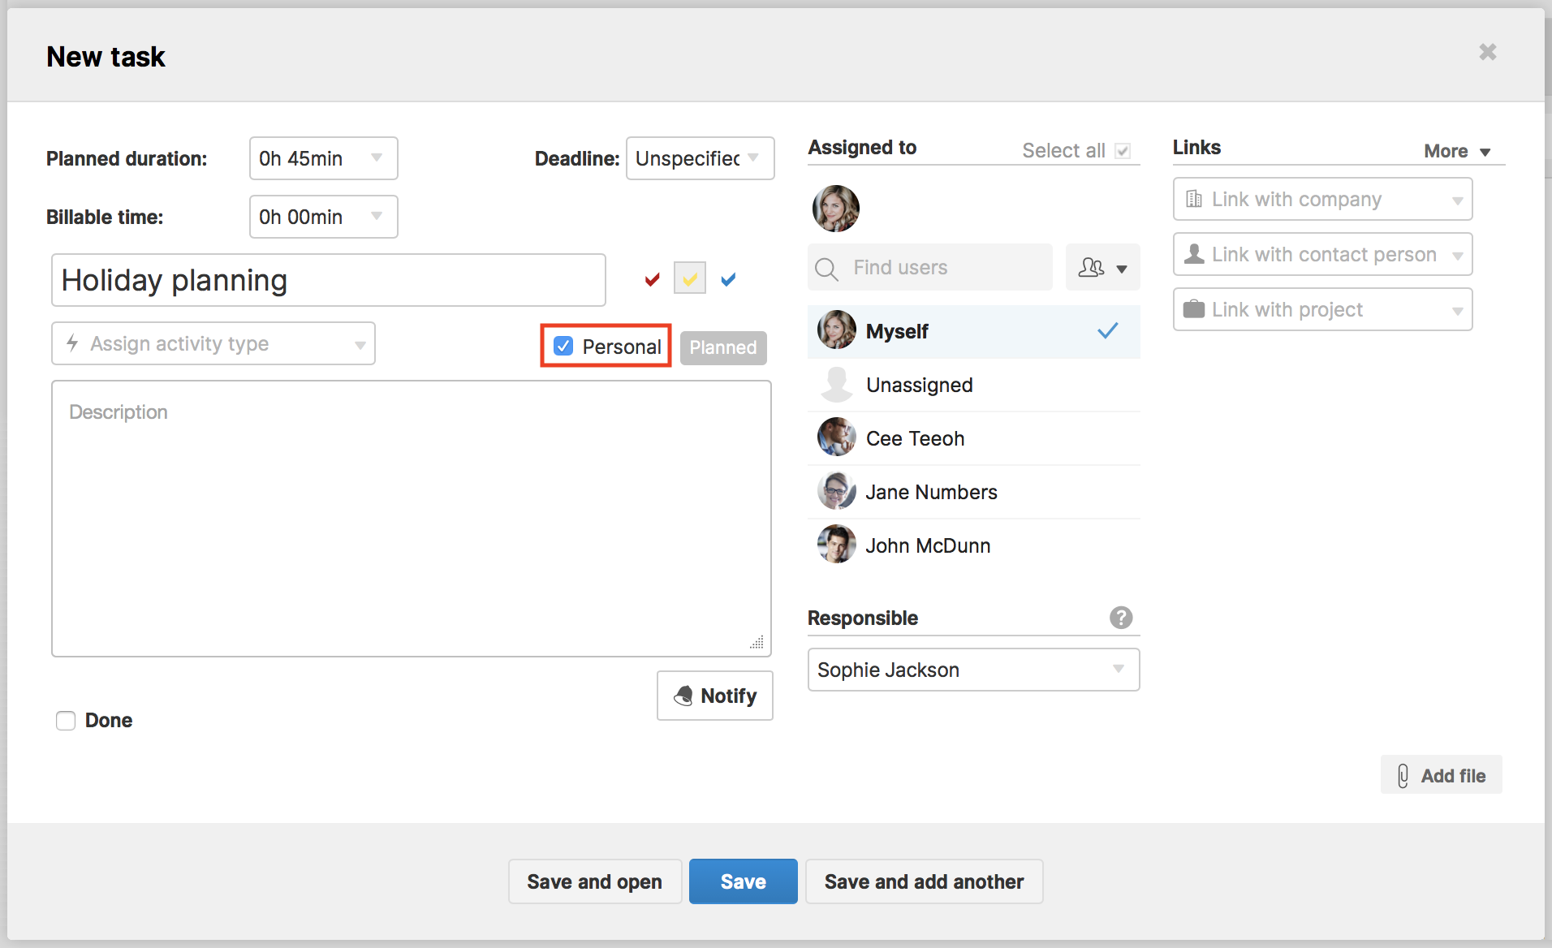Select John McDunn from the user list

point(928,545)
